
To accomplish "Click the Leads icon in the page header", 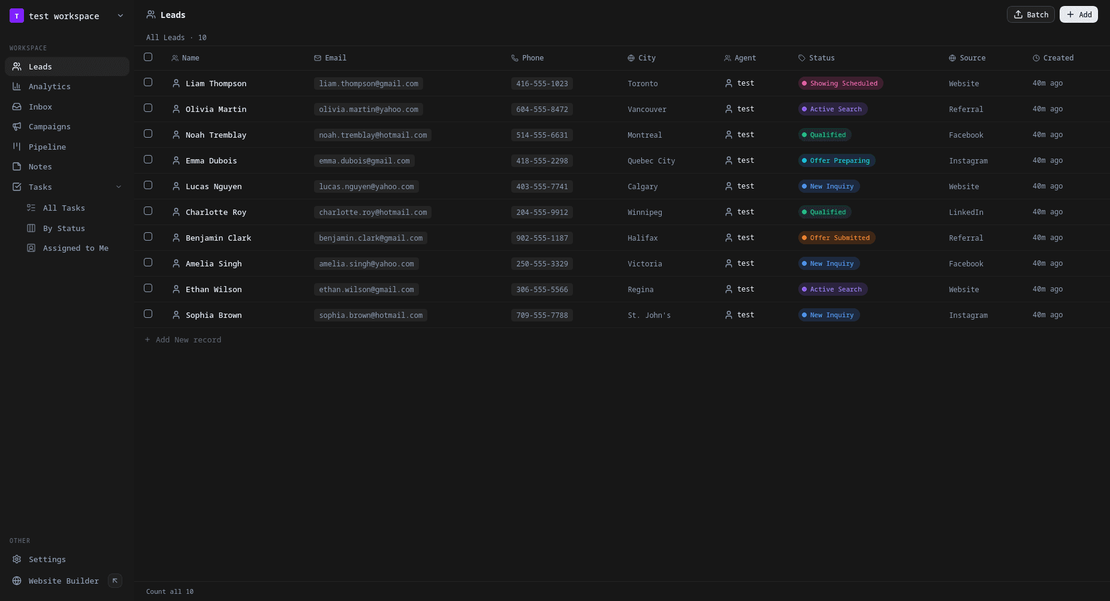I will 151,14.
